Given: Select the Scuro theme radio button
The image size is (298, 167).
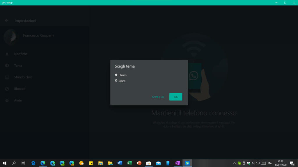Looking at the screenshot, I should tap(116, 81).
